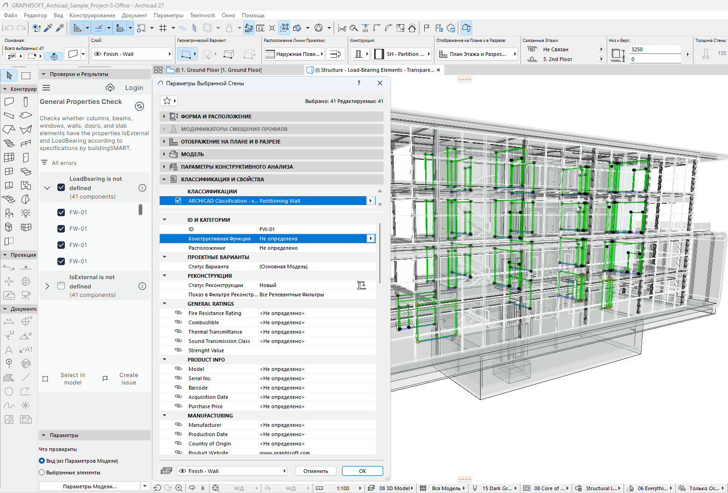
Task: Click the classifications list scrollbar down arrow
Action: [380, 204]
